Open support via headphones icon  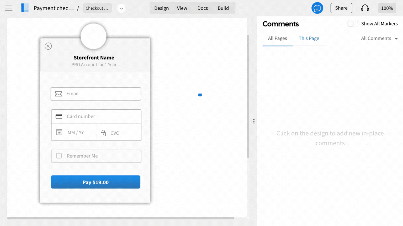365,8
